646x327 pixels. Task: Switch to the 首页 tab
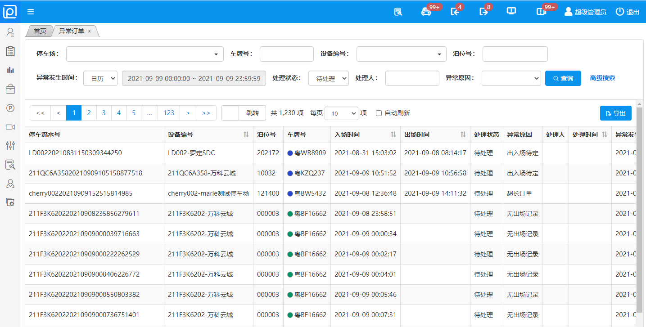point(40,31)
